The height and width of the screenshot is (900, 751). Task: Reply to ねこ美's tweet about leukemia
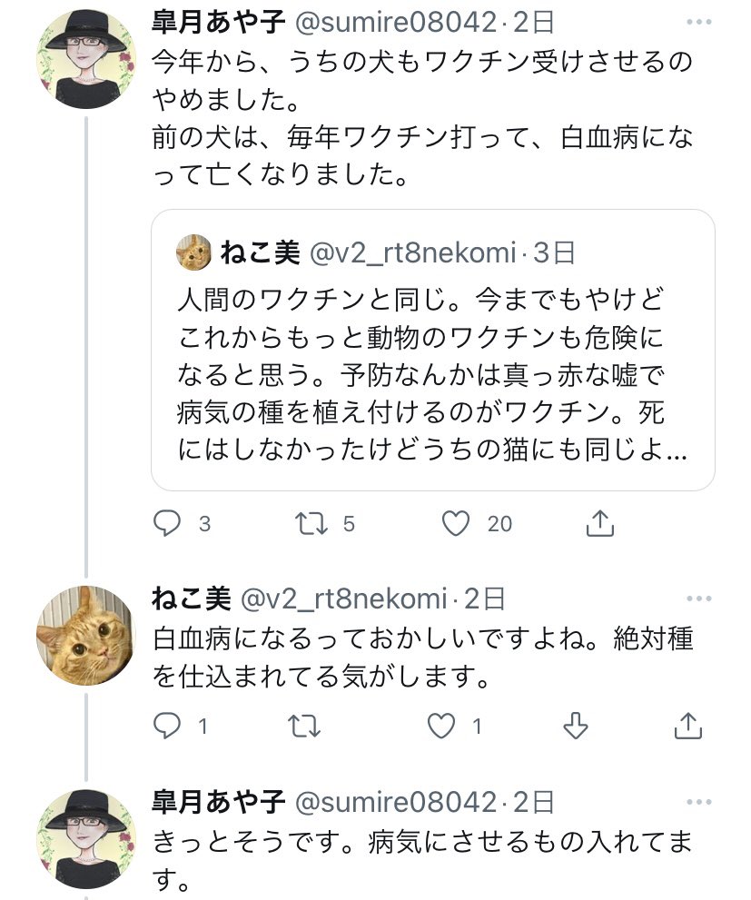pyautogui.click(x=168, y=726)
